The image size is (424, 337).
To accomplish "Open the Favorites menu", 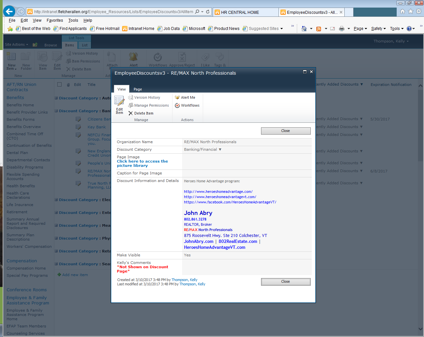I will (55, 20).
